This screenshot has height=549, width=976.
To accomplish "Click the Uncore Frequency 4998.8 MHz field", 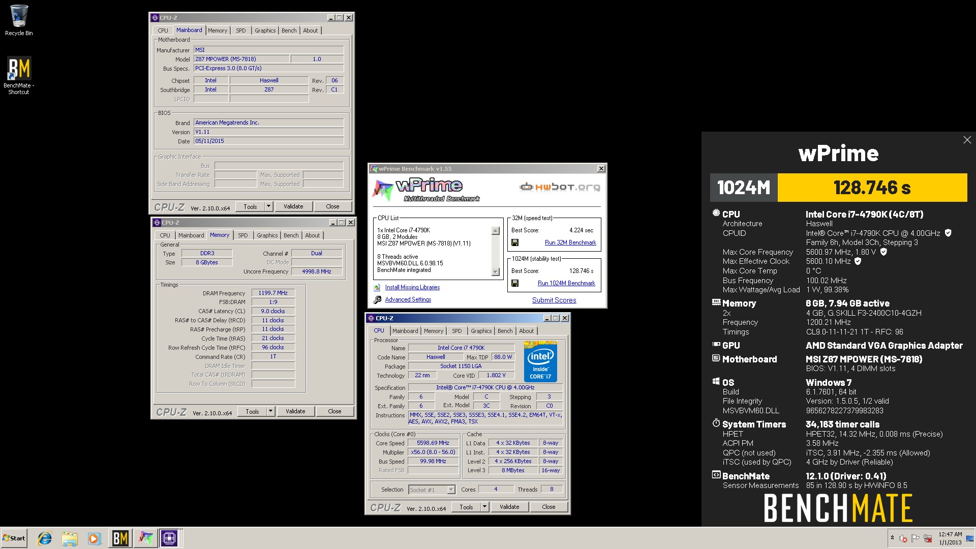I will 316,271.
